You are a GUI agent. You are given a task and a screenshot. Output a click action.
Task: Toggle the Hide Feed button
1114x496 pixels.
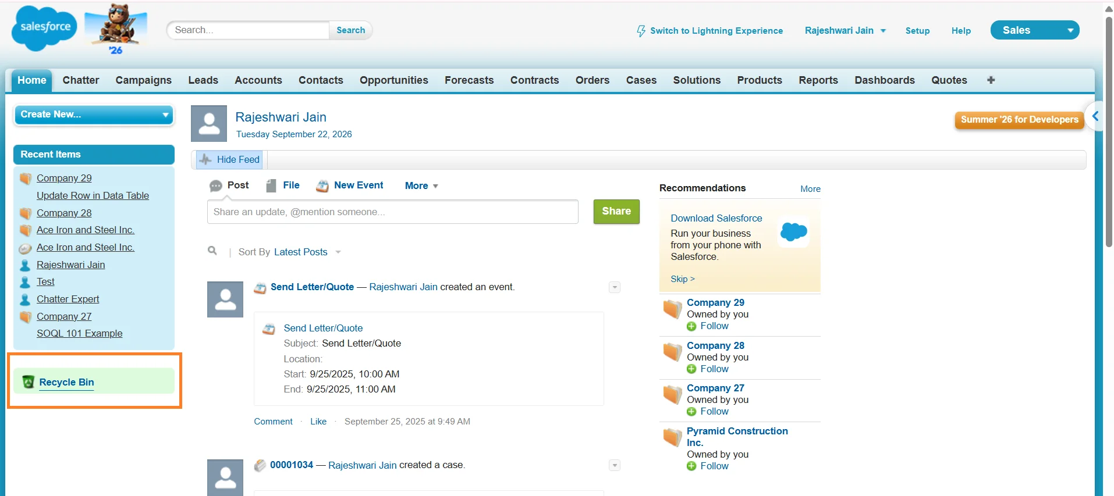click(x=230, y=159)
